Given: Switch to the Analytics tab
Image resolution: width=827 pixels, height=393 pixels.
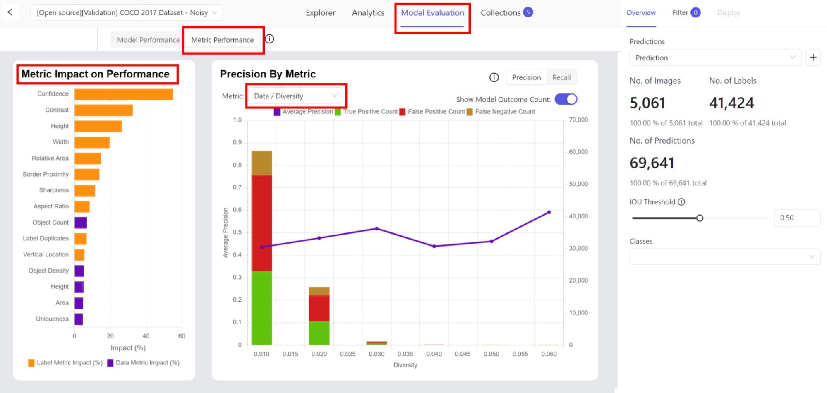Looking at the screenshot, I should pyautogui.click(x=368, y=13).
